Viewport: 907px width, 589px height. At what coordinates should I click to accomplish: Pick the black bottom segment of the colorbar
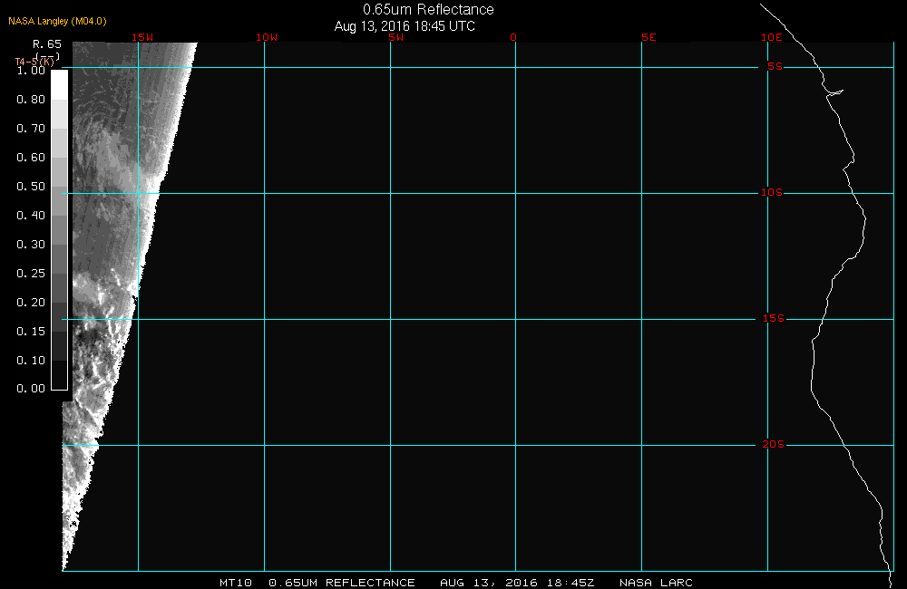60,374
